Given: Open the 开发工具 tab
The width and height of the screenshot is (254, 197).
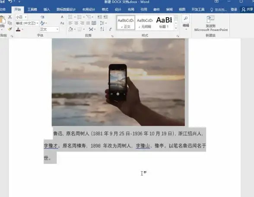Looking at the screenshot, I should [x=198, y=9].
